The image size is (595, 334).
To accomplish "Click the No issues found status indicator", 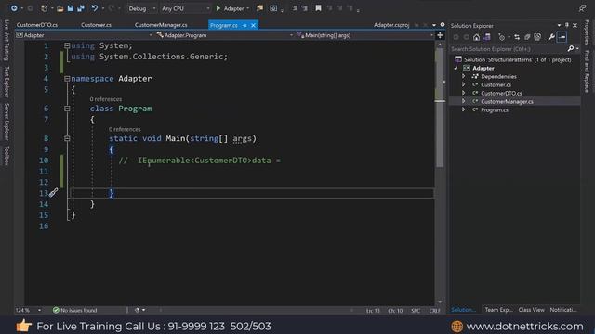I will pyautogui.click(x=75, y=310).
